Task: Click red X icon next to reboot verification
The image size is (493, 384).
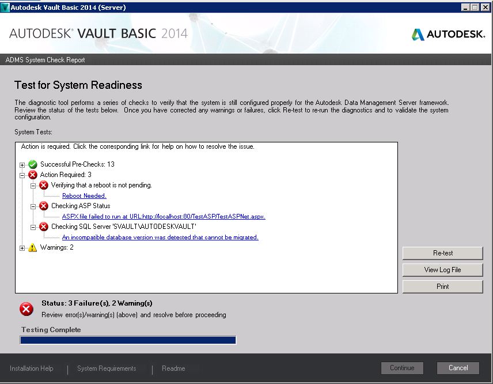Action: 44,185
